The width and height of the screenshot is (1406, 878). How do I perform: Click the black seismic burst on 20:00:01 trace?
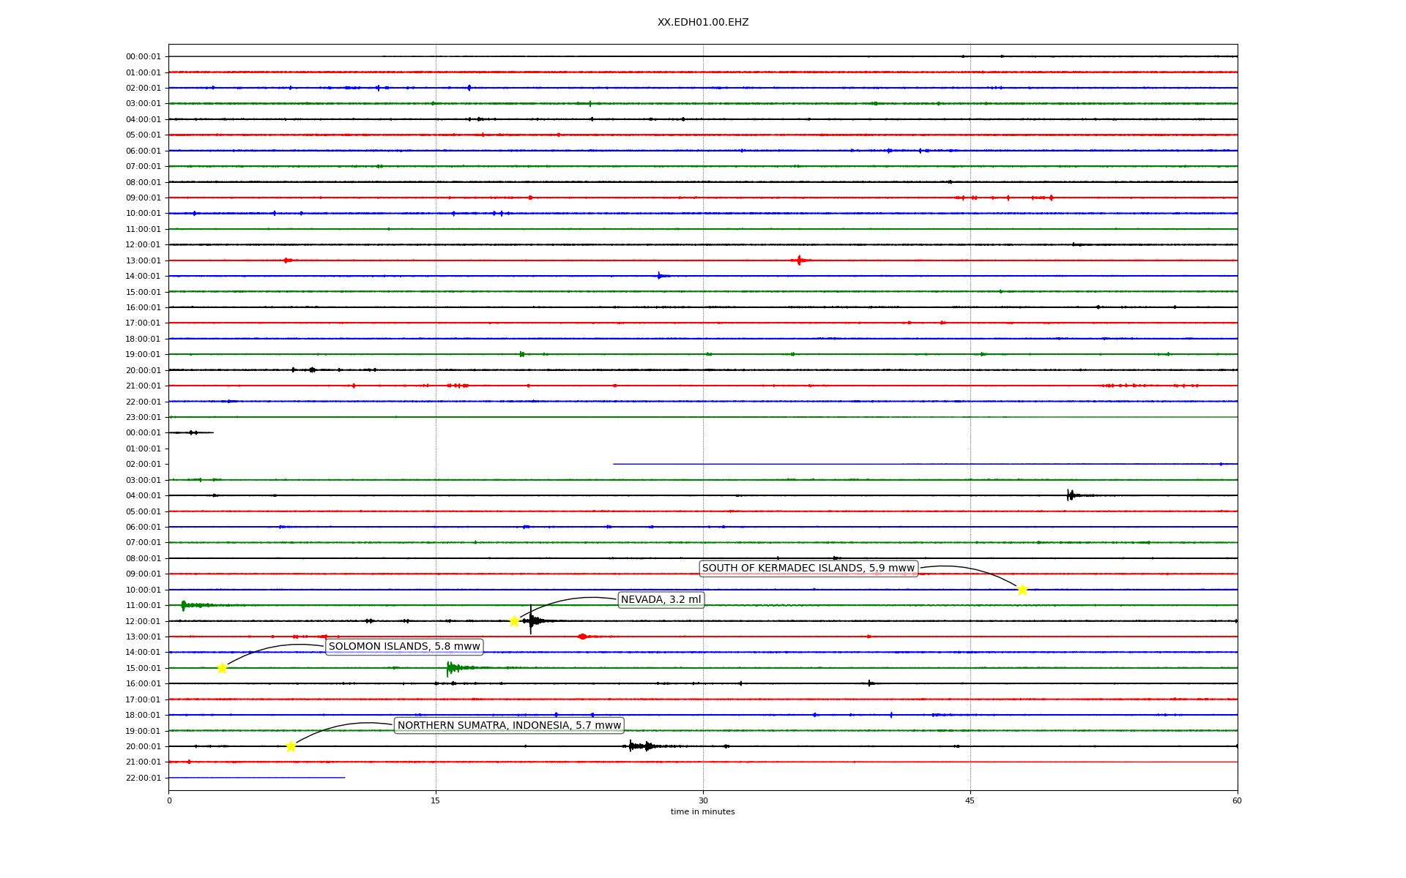click(x=639, y=746)
